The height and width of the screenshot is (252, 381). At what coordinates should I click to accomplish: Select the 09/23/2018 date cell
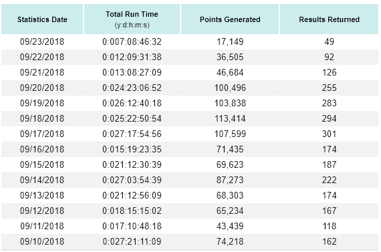point(42,41)
